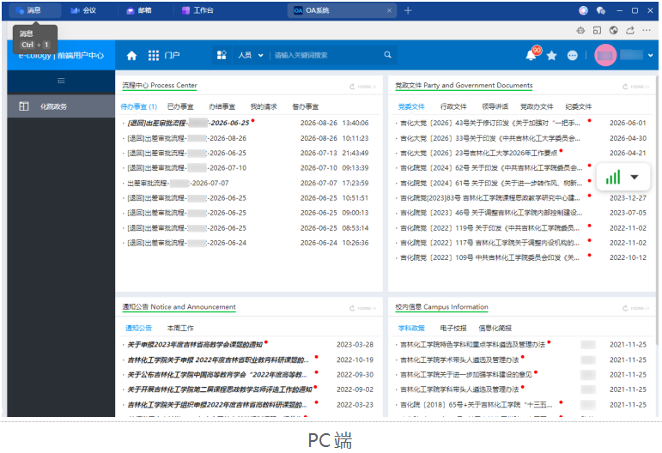Expand the user account dropdown arrow
Screen dimensions: 662x453
pos(651,55)
